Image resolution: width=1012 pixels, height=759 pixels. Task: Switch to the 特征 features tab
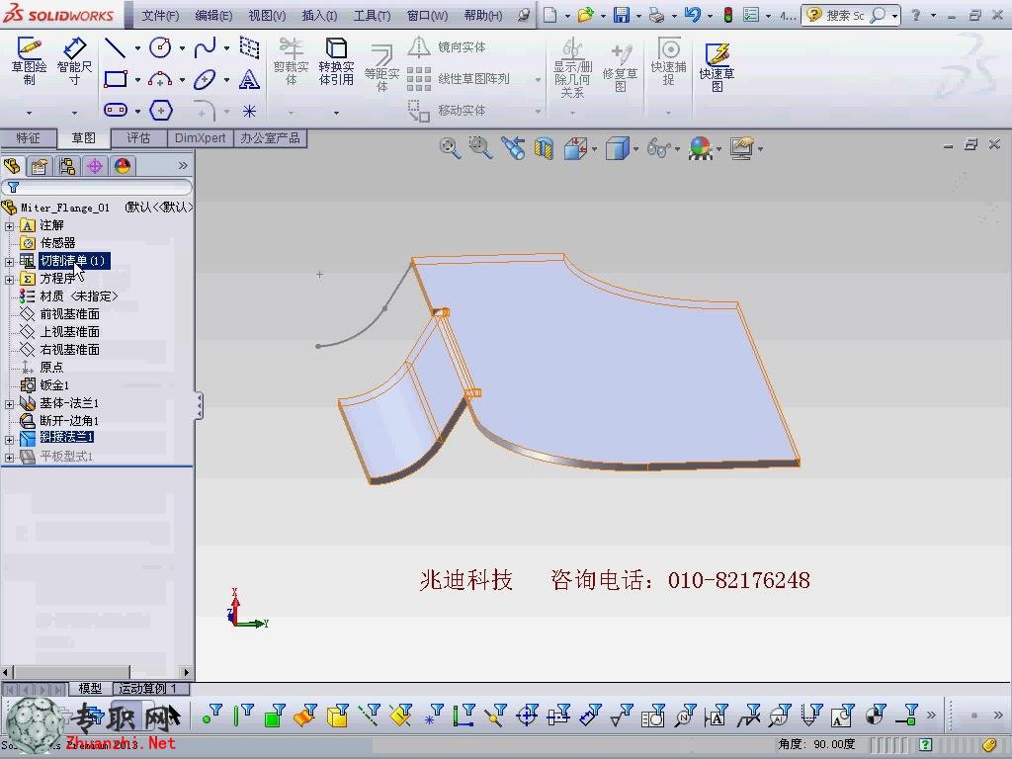tap(28, 138)
